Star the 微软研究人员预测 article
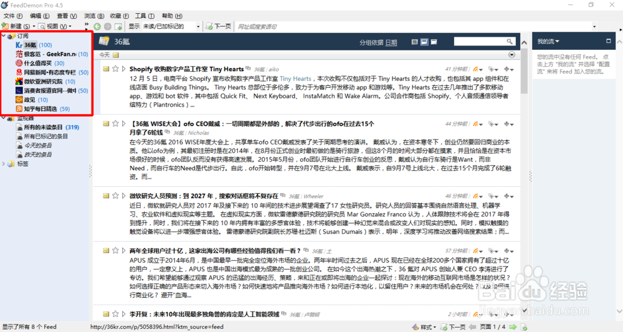 115,196
